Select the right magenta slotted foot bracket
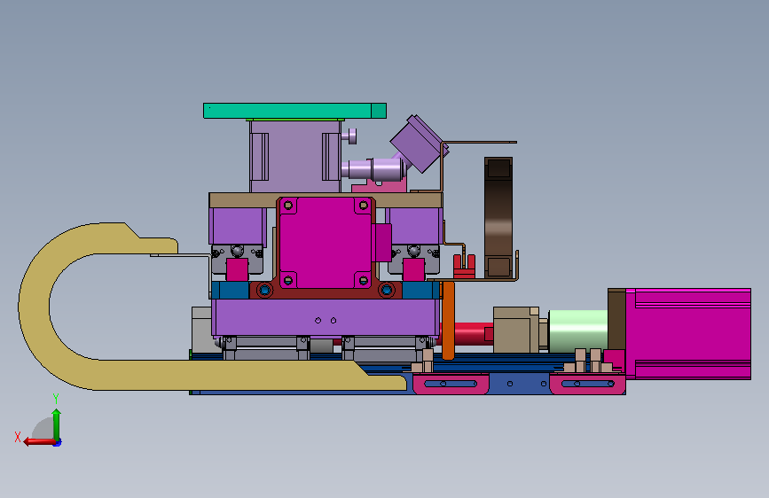769x498 pixels. tap(587, 384)
